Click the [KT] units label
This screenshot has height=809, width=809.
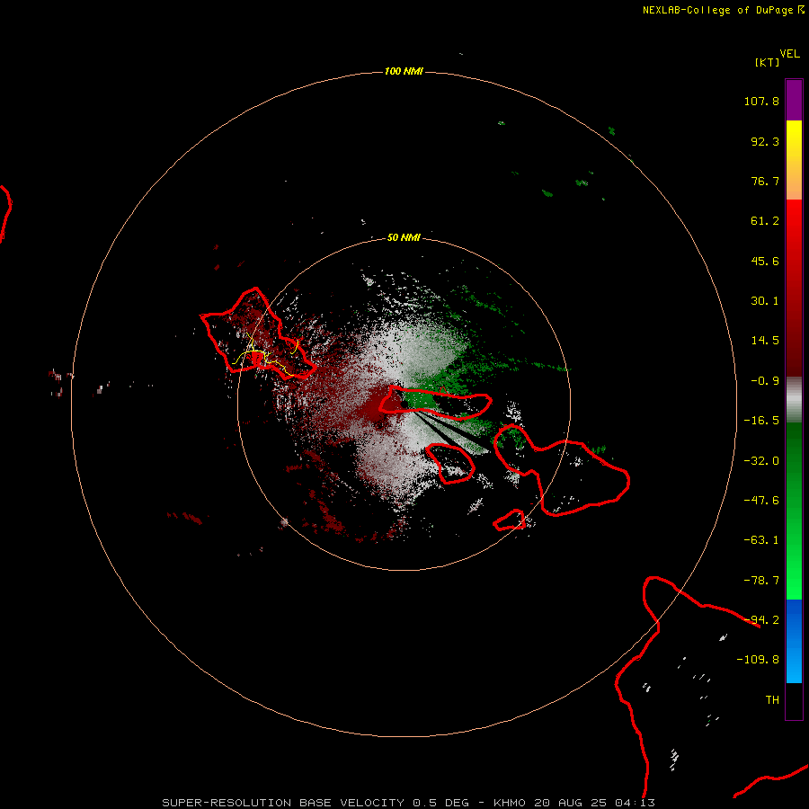[x=767, y=62]
